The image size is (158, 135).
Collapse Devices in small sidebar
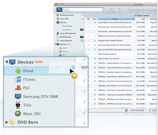click(x=55, y=44)
